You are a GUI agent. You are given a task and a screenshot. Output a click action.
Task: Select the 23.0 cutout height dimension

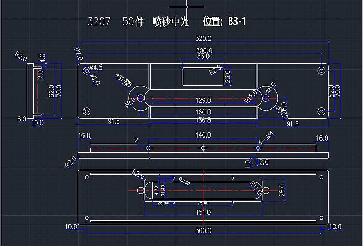pyautogui.click(x=227, y=77)
